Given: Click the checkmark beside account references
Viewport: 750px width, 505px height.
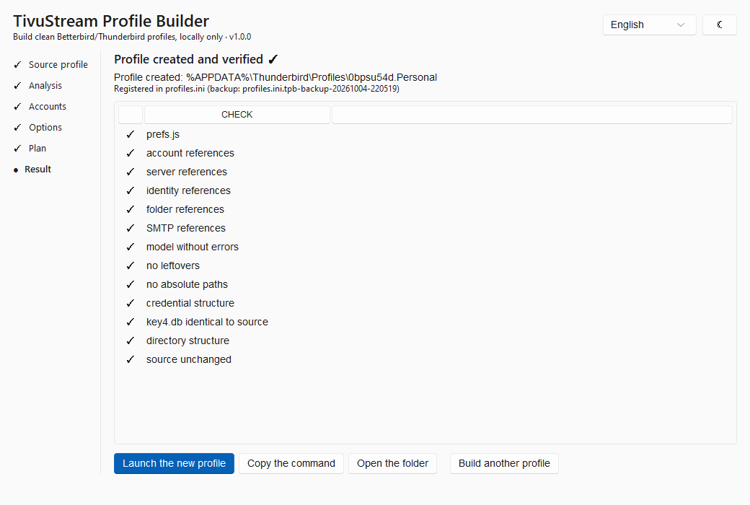Looking at the screenshot, I should tap(131, 153).
